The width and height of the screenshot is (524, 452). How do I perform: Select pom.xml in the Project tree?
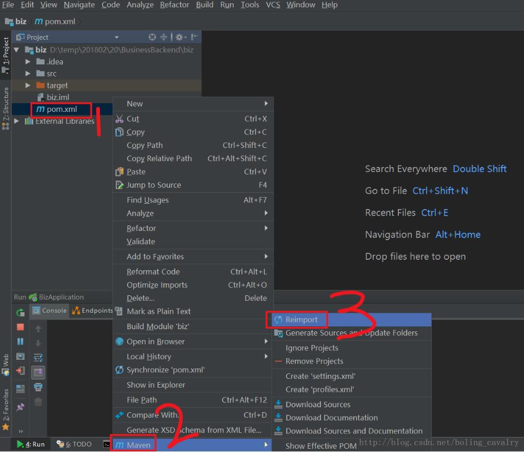[61, 109]
